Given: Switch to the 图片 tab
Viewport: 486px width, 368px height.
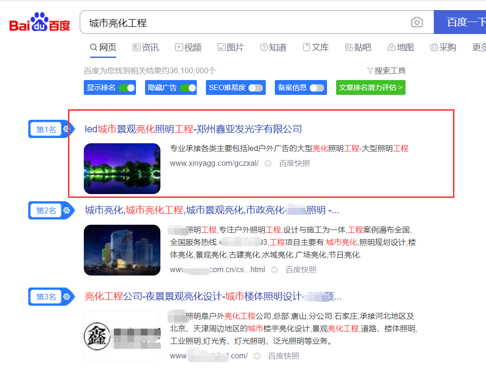Looking at the screenshot, I should click(x=231, y=47).
